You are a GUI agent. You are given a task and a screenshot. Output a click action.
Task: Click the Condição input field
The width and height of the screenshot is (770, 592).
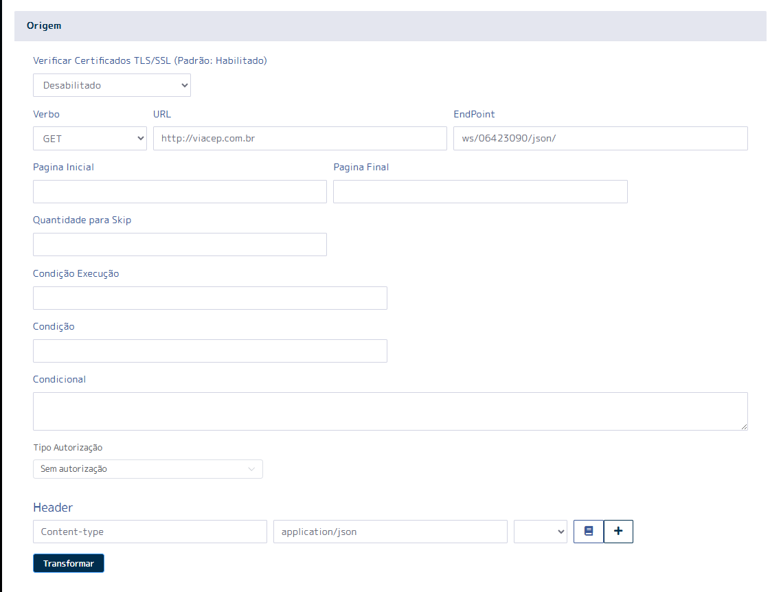(210, 351)
